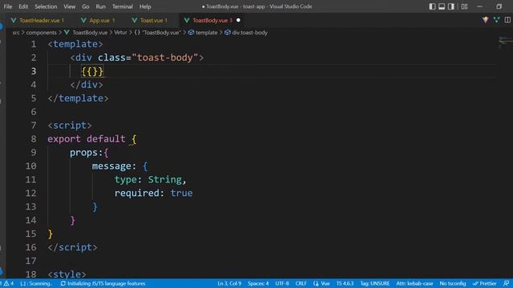Click the Ln 3, Col 9 cursor position
513x288 pixels.
pyautogui.click(x=229, y=283)
